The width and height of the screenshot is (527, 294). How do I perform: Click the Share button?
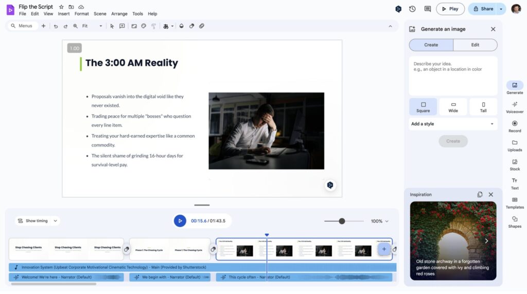click(483, 9)
